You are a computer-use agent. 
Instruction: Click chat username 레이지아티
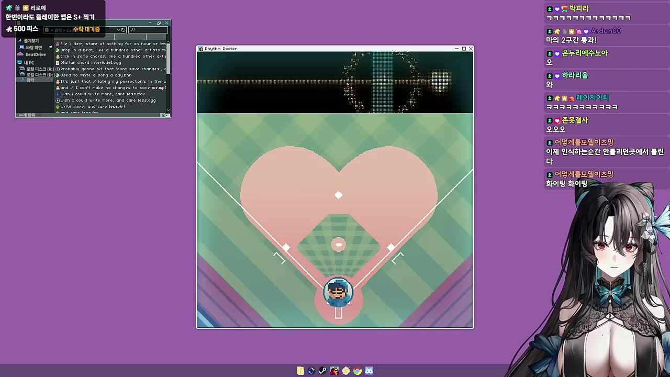click(x=593, y=98)
